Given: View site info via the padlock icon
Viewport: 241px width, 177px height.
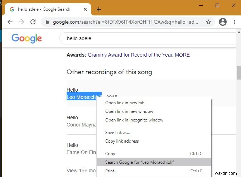Looking at the screenshot, I should coord(47,22).
